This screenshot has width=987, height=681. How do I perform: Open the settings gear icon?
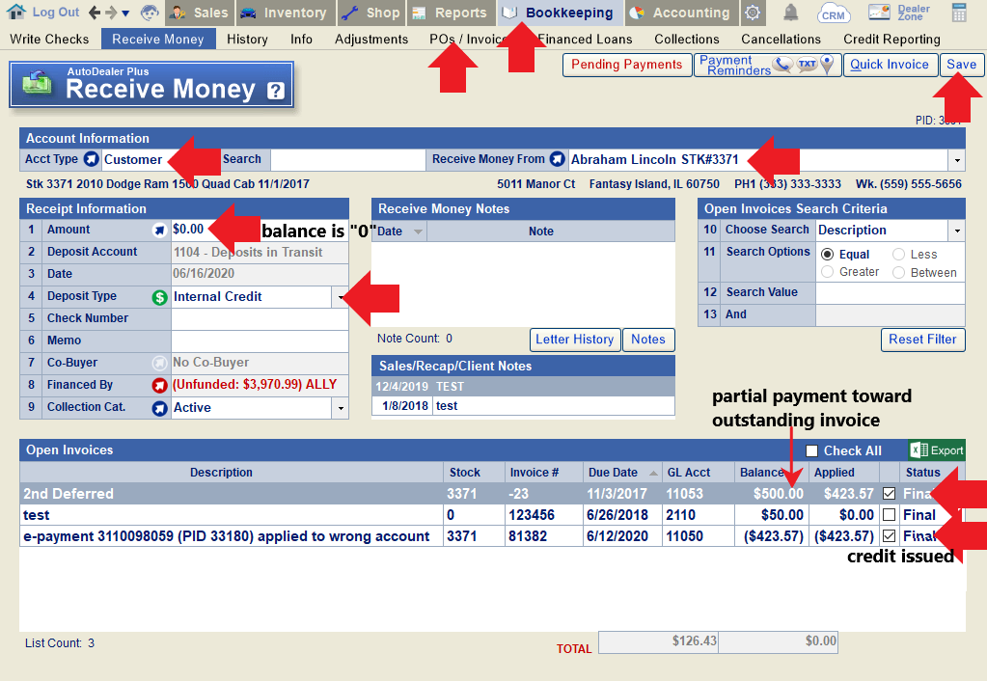[x=753, y=13]
